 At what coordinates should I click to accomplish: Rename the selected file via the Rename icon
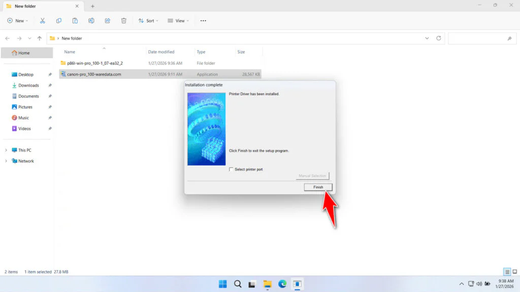(x=91, y=20)
